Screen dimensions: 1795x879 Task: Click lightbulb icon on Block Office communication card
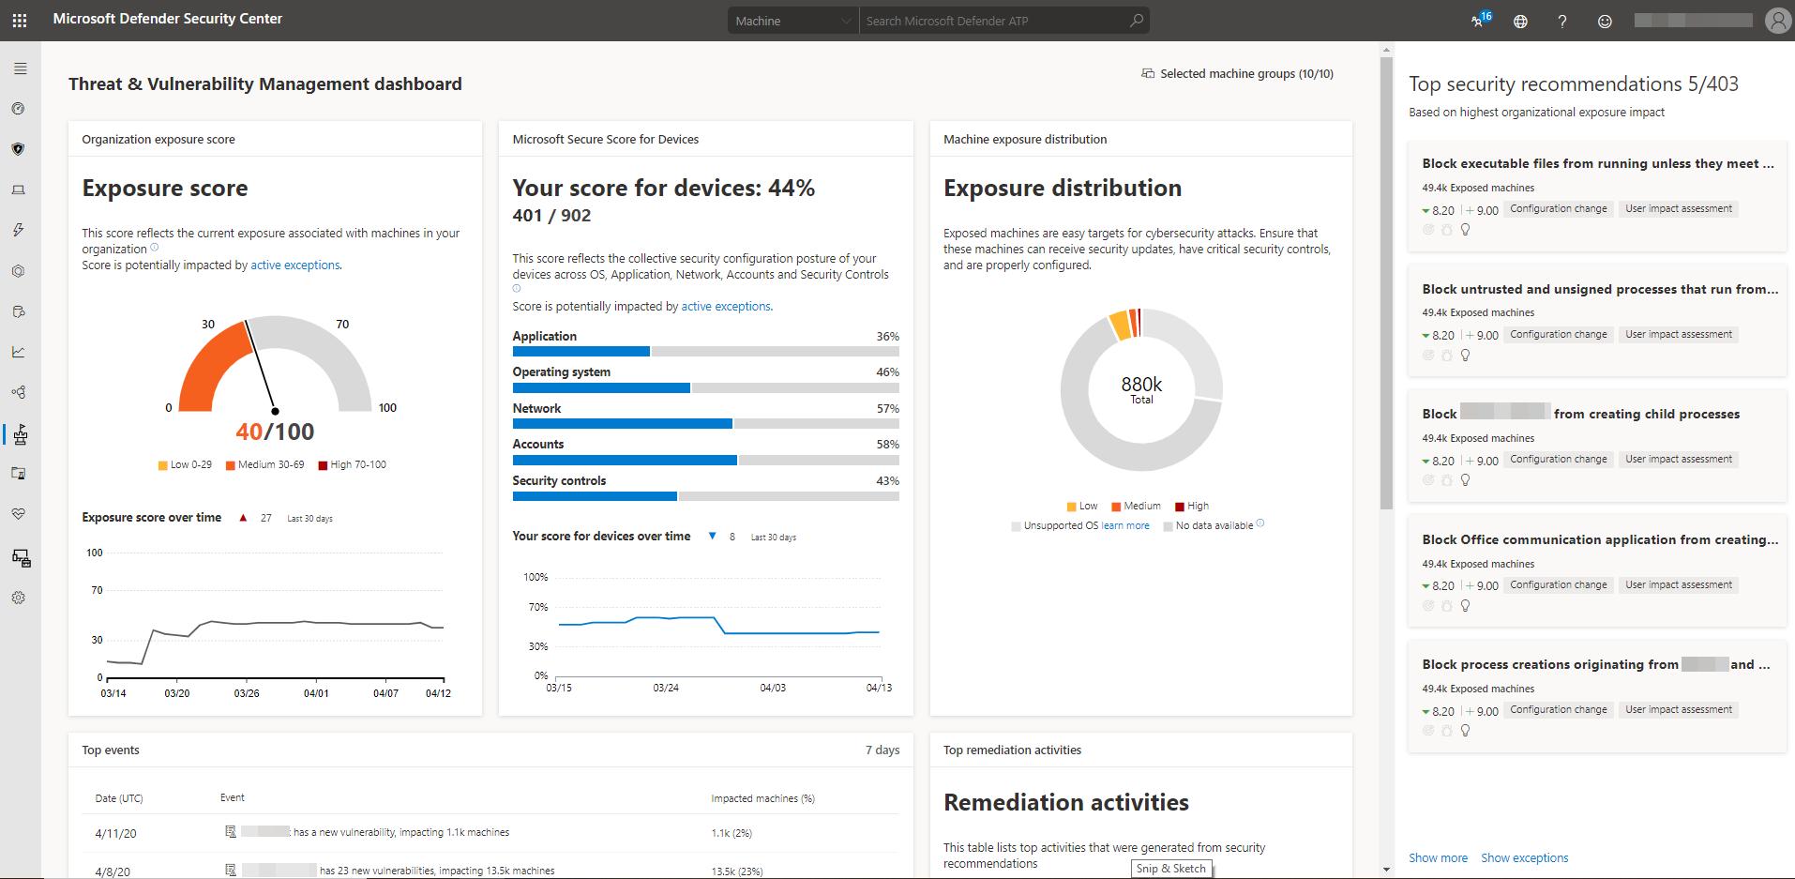tap(1465, 606)
